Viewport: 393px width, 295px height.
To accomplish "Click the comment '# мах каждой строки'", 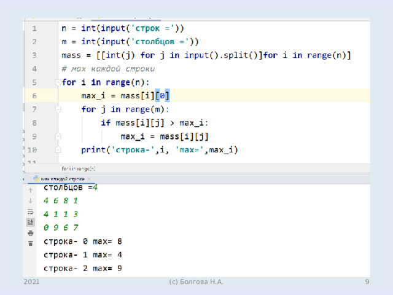I will (108, 69).
